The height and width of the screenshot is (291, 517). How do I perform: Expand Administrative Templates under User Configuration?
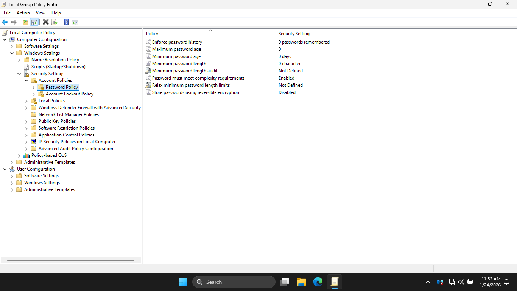coord(12,189)
